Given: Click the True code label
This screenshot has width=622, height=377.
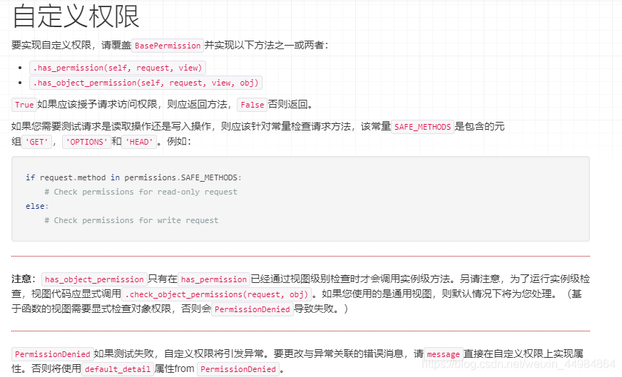Looking at the screenshot, I should tap(24, 105).
